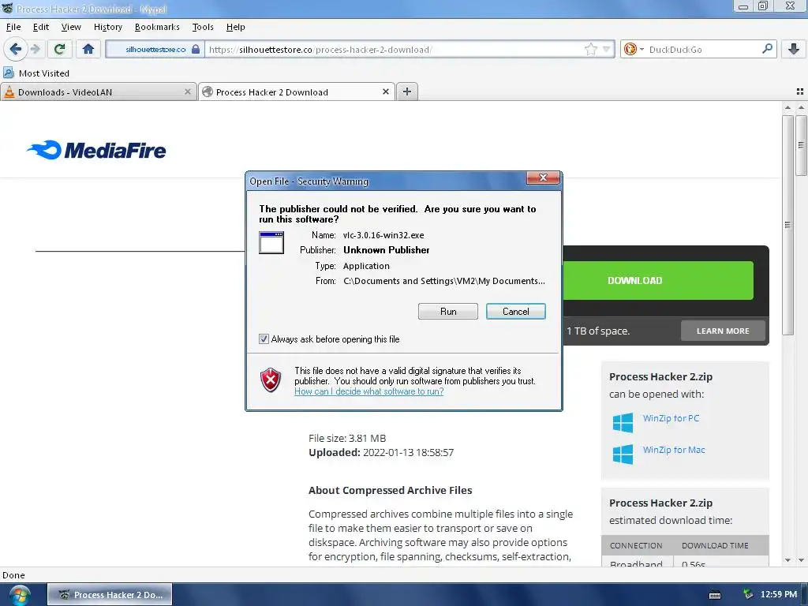The height and width of the screenshot is (606, 808).
Task: Click Cancel in the security warning dialog
Action: click(x=516, y=311)
